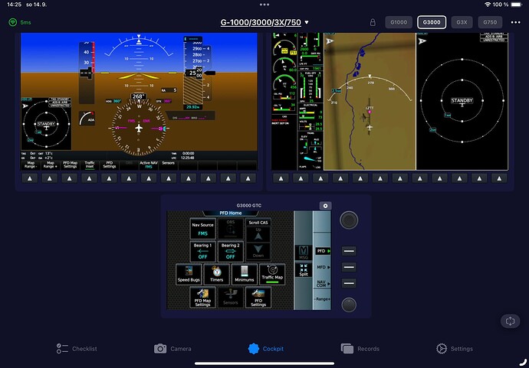
Task: Tap the dimmed OBS button on GTC
Action: click(231, 228)
